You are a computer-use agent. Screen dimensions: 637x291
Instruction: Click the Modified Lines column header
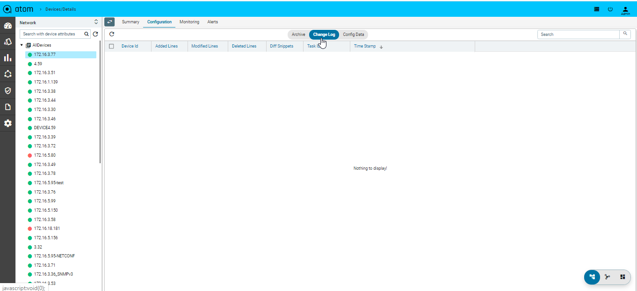[x=205, y=46]
